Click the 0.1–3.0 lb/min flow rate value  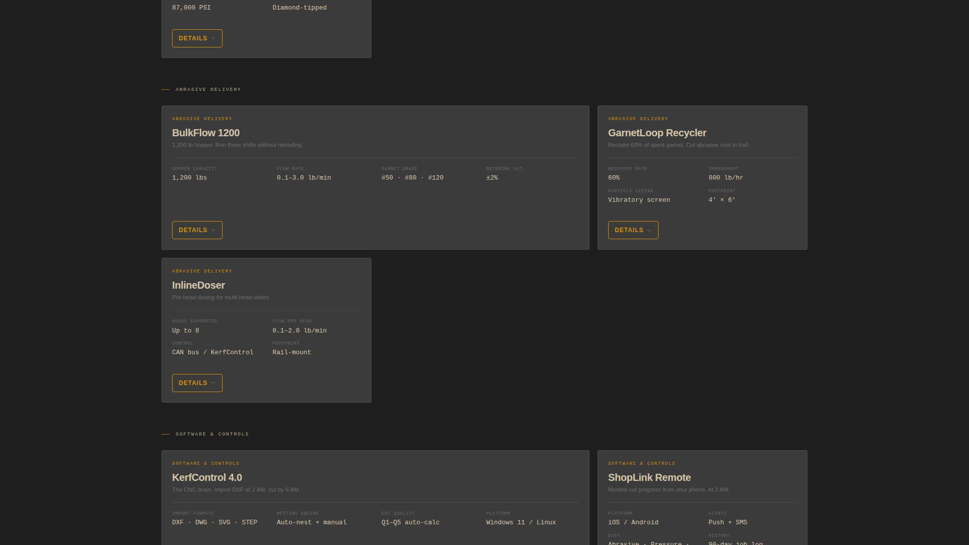pos(304,177)
